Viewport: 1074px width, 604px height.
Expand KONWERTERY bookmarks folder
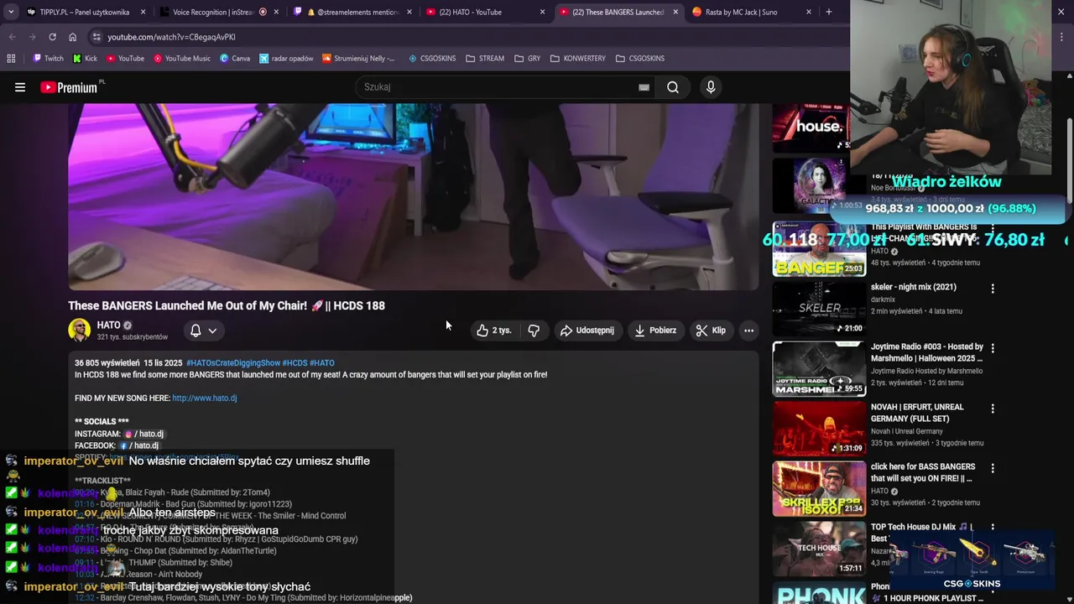(x=578, y=59)
